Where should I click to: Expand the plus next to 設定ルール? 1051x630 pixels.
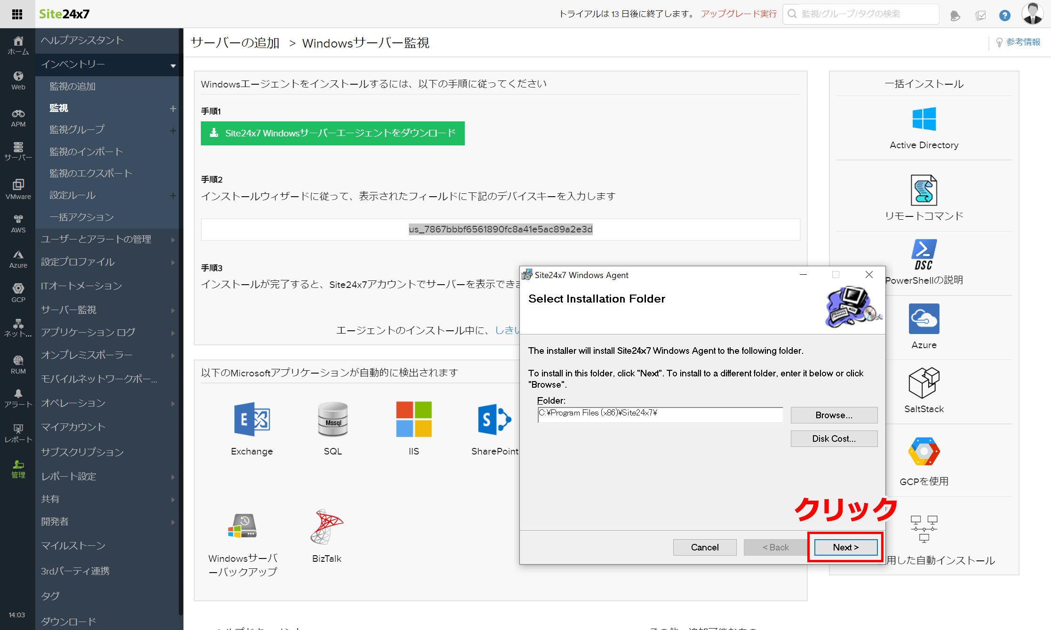coord(173,196)
